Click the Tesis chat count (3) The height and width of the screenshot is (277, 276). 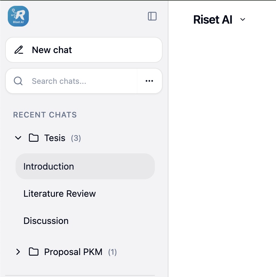(76, 138)
